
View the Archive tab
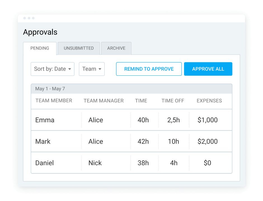116,48
